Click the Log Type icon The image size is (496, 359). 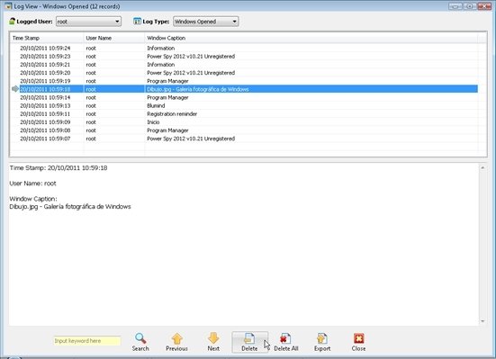coord(137,22)
